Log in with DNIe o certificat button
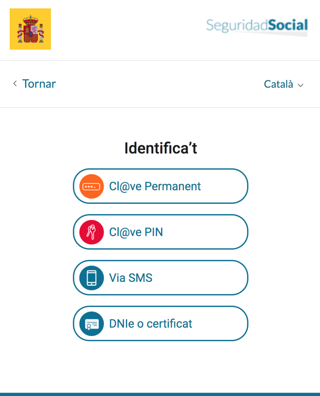Viewport: 320px width, 396px height. [x=161, y=324]
